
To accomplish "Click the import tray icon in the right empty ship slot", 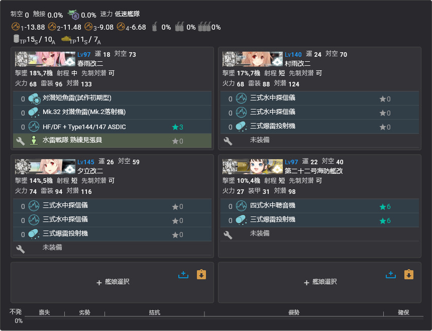I will (x=390, y=274).
